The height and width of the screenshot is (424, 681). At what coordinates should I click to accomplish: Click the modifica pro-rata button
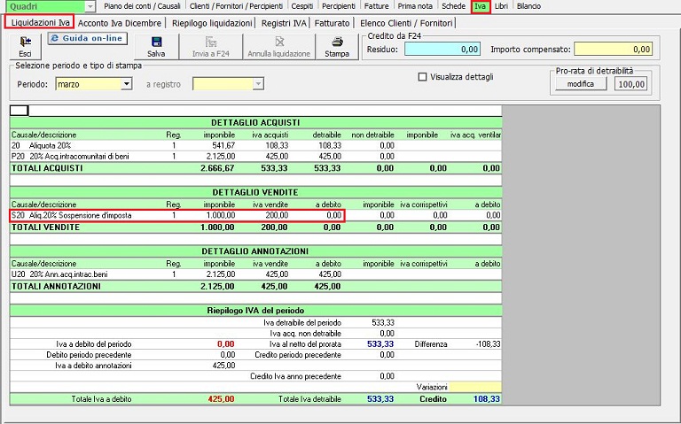pos(581,84)
